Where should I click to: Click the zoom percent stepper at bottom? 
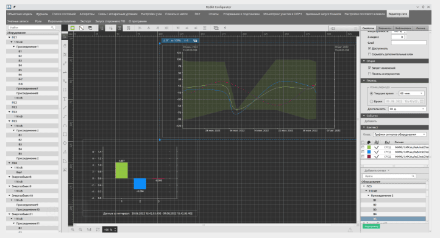[x=115, y=229]
